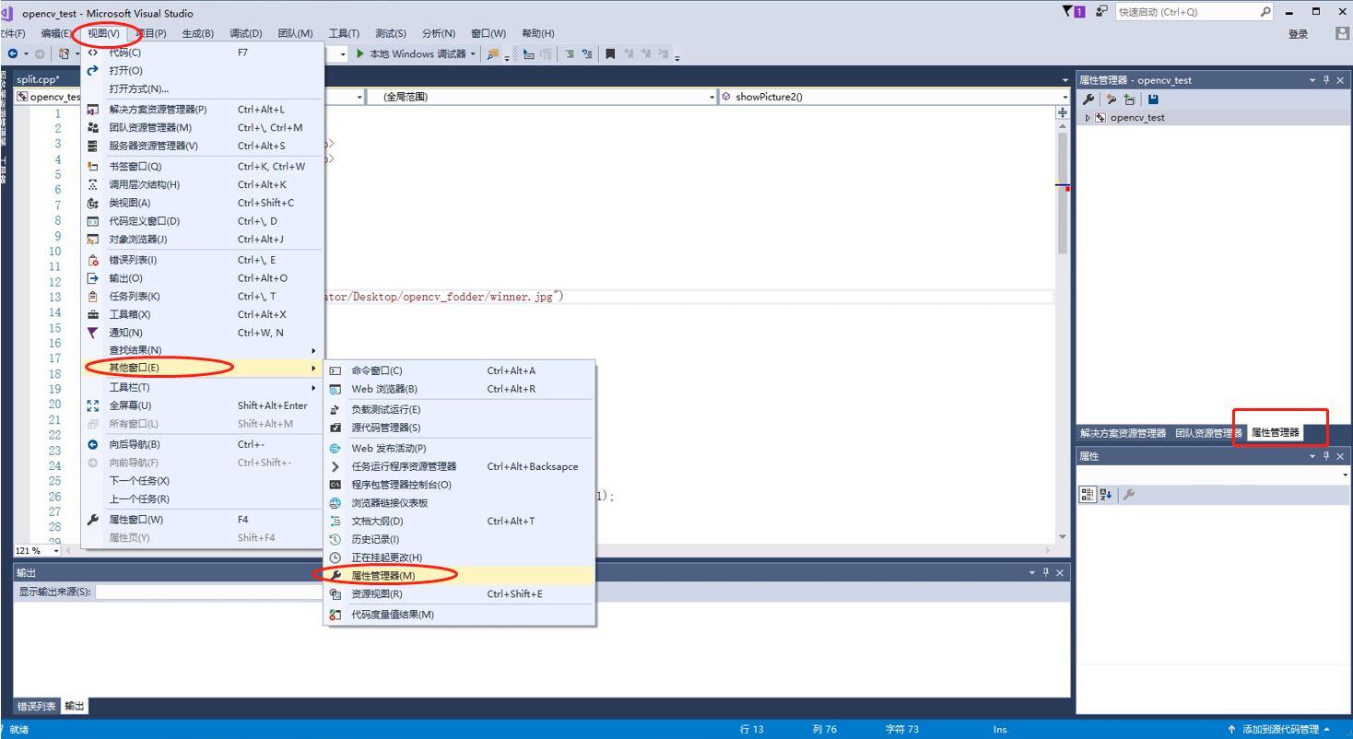This screenshot has width=1353, height=739.
Task: Click add existing property sheet icon
Action: click(x=1129, y=100)
